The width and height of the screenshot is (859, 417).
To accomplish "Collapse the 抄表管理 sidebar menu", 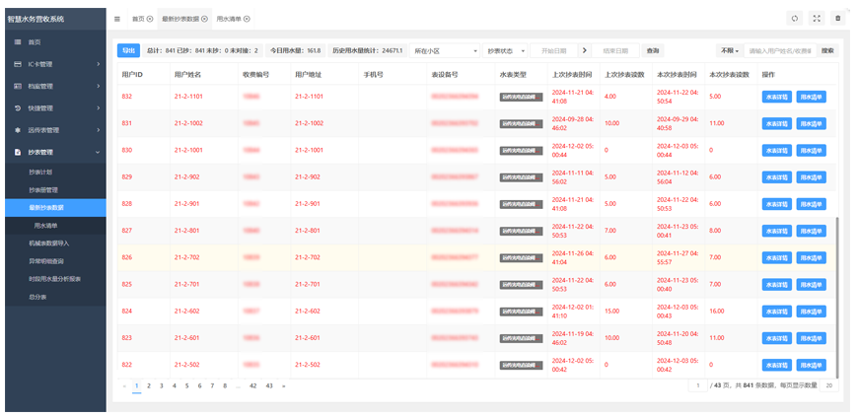I will pos(54,152).
